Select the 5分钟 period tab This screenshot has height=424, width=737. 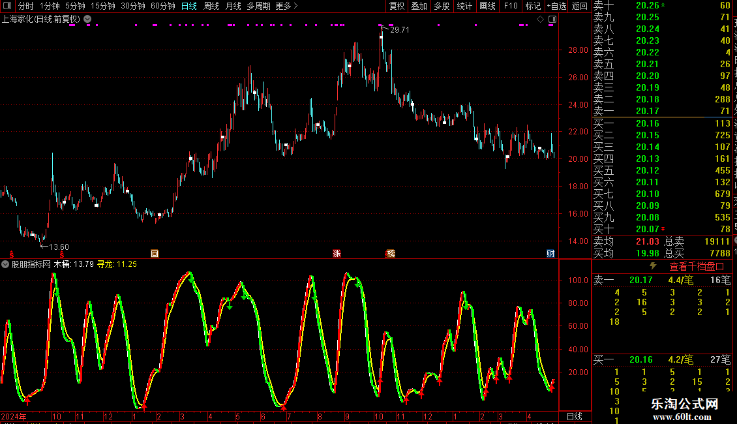click(x=75, y=6)
